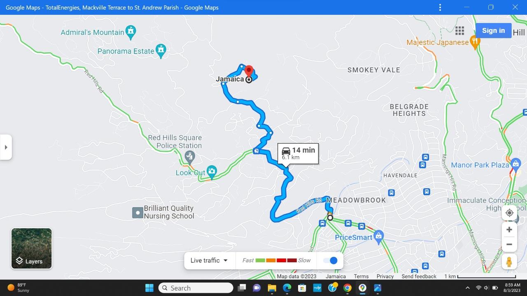Expand the Live traffic dropdown
This screenshot has width=527, height=296.
coord(209,260)
